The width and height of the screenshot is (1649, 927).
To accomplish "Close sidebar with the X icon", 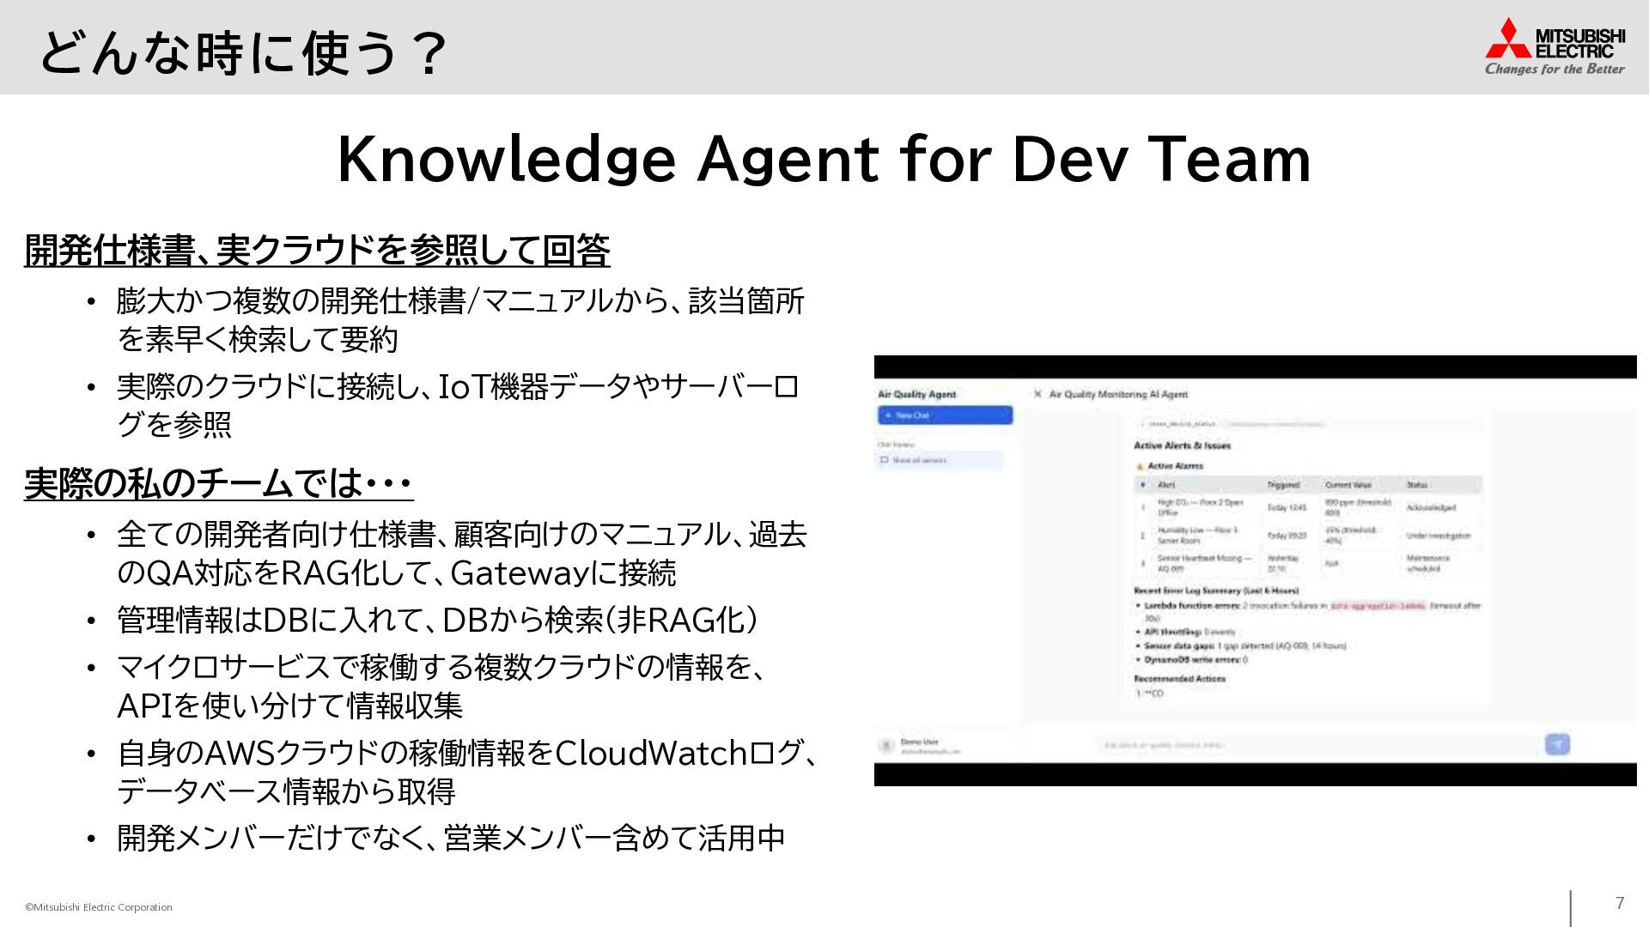I will click(x=1037, y=394).
